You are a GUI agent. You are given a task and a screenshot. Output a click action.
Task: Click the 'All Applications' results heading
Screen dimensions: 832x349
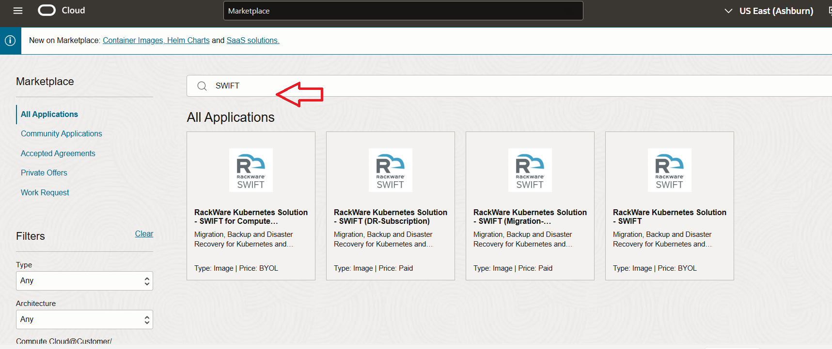(x=231, y=117)
